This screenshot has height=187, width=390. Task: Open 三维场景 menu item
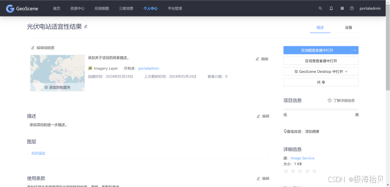click(x=126, y=8)
